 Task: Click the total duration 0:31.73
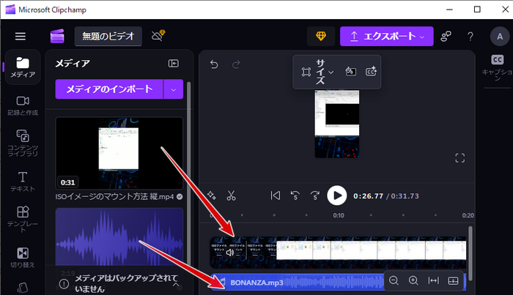coord(405,196)
